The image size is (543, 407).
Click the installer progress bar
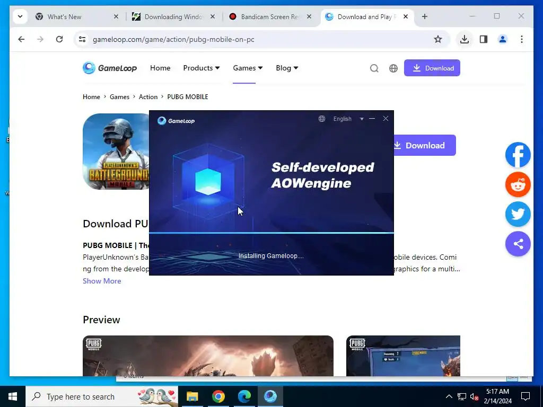click(271, 233)
